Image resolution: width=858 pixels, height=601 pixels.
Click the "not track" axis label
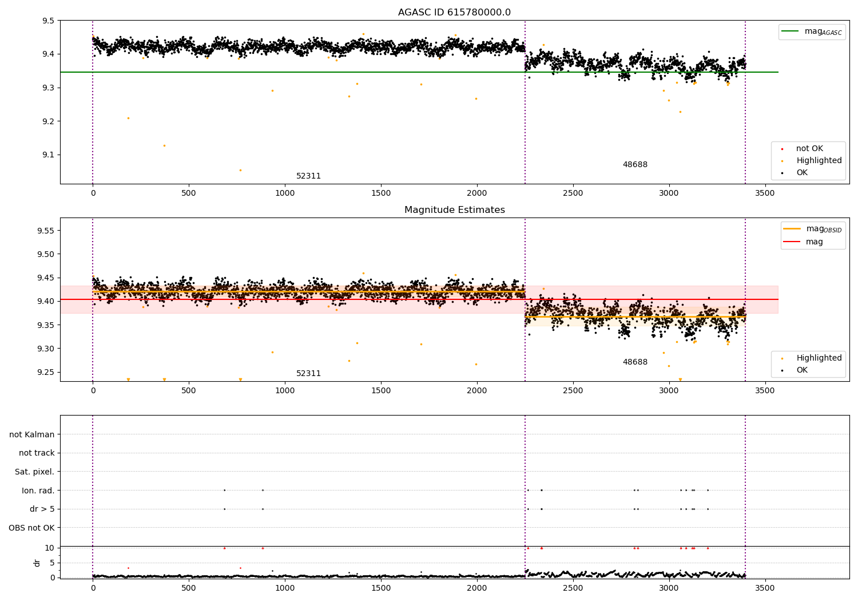coord(37,453)
